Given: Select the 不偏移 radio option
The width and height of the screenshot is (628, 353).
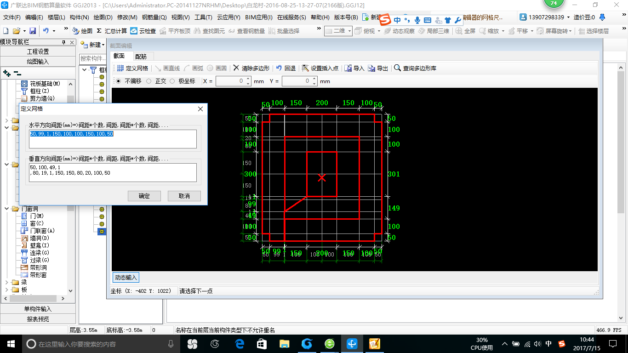Looking at the screenshot, I should tap(119, 81).
